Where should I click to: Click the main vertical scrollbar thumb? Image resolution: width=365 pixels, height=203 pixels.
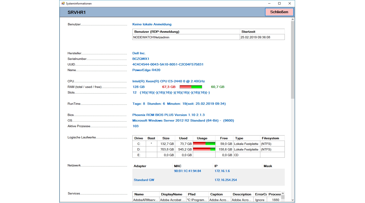coord(293,60)
